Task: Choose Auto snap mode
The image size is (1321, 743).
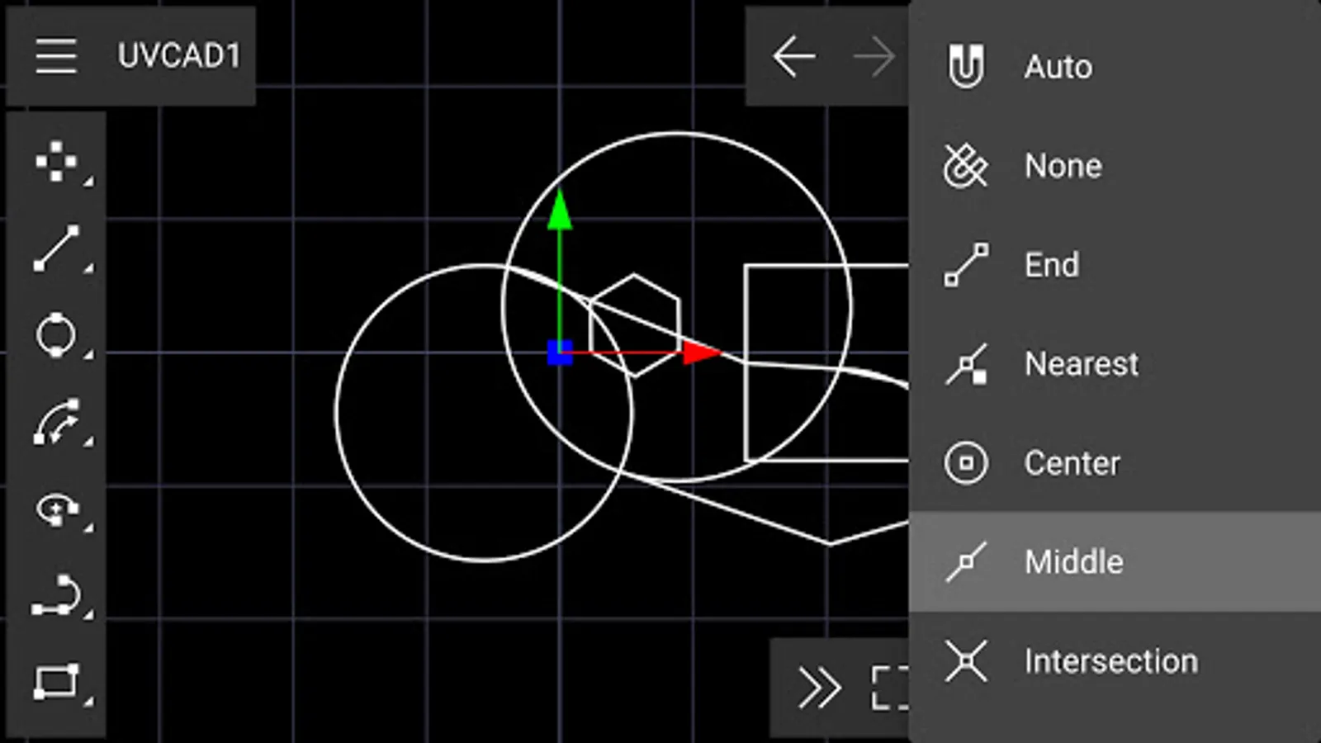Action: click(1115, 67)
